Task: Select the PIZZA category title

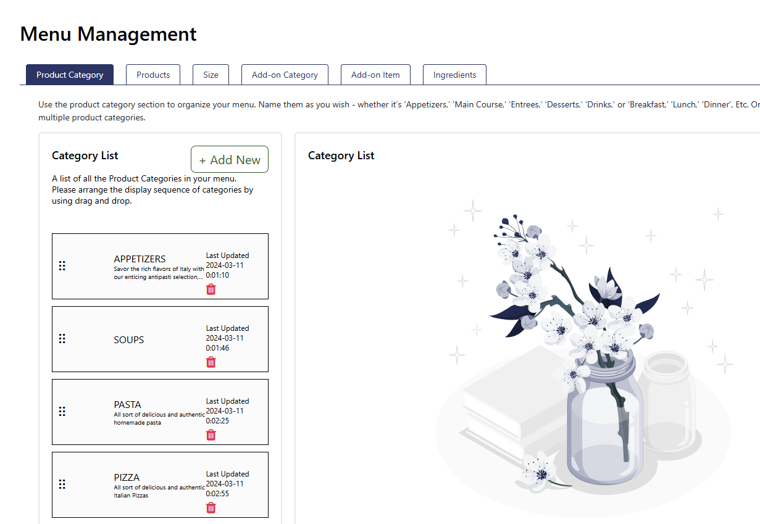Action: pyautogui.click(x=127, y=477)
